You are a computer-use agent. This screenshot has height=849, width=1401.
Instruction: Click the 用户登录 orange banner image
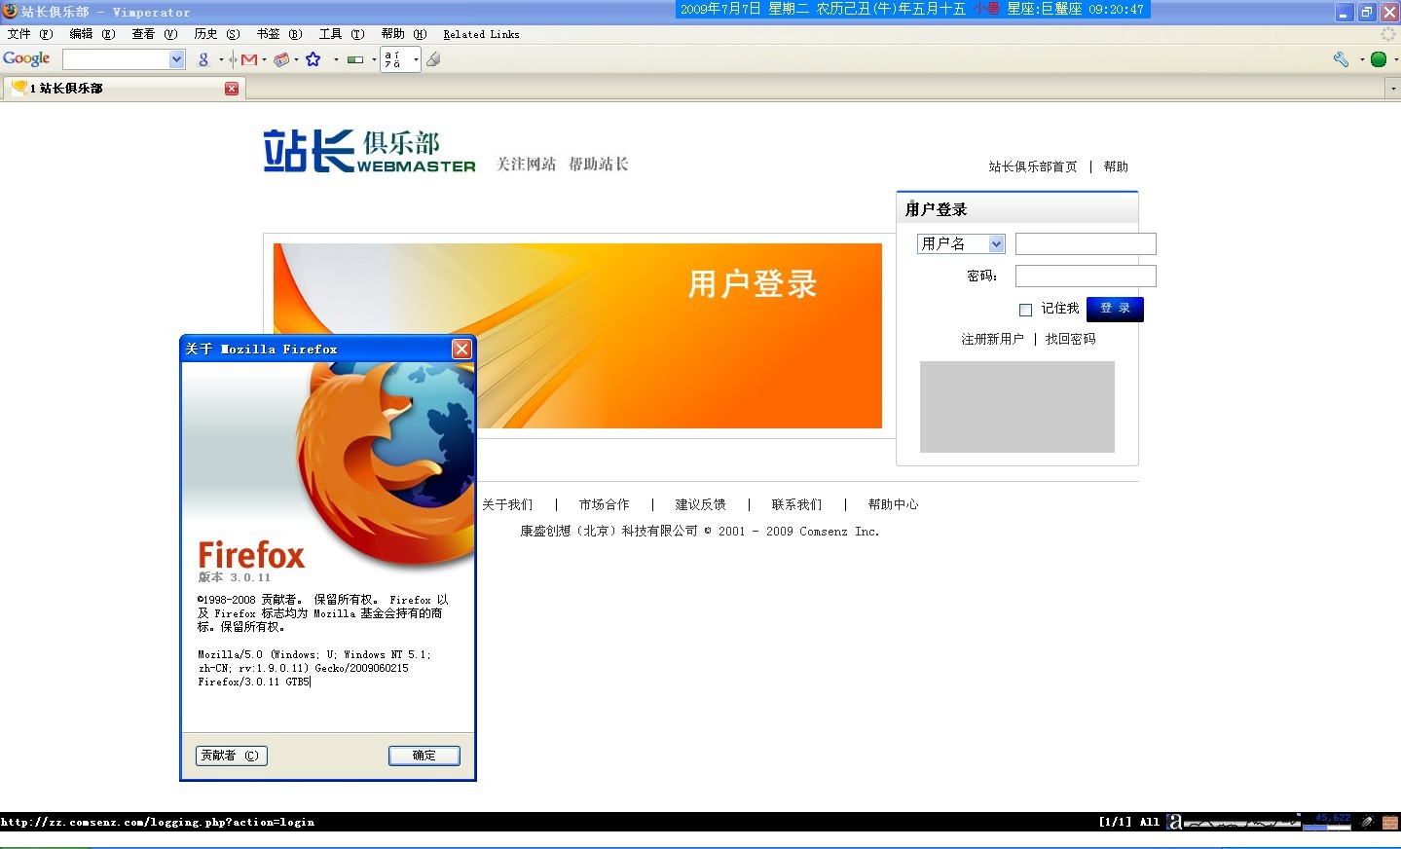click(577, 336)
